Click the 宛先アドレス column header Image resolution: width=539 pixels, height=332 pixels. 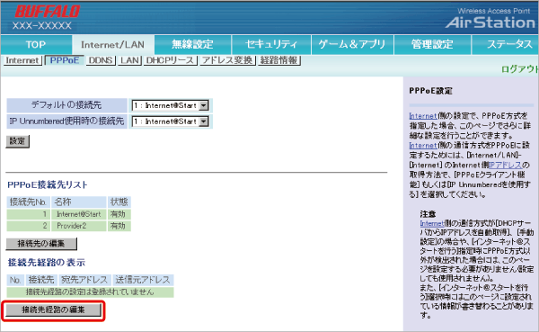point(84,280)
